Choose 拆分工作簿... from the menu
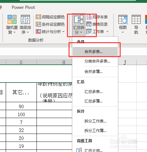This screenshot has width=147, height=152. tap(95, 131)
